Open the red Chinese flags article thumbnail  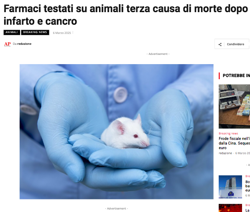coord(230,208)
